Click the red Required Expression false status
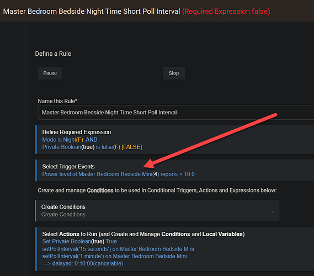 [226, 12]
